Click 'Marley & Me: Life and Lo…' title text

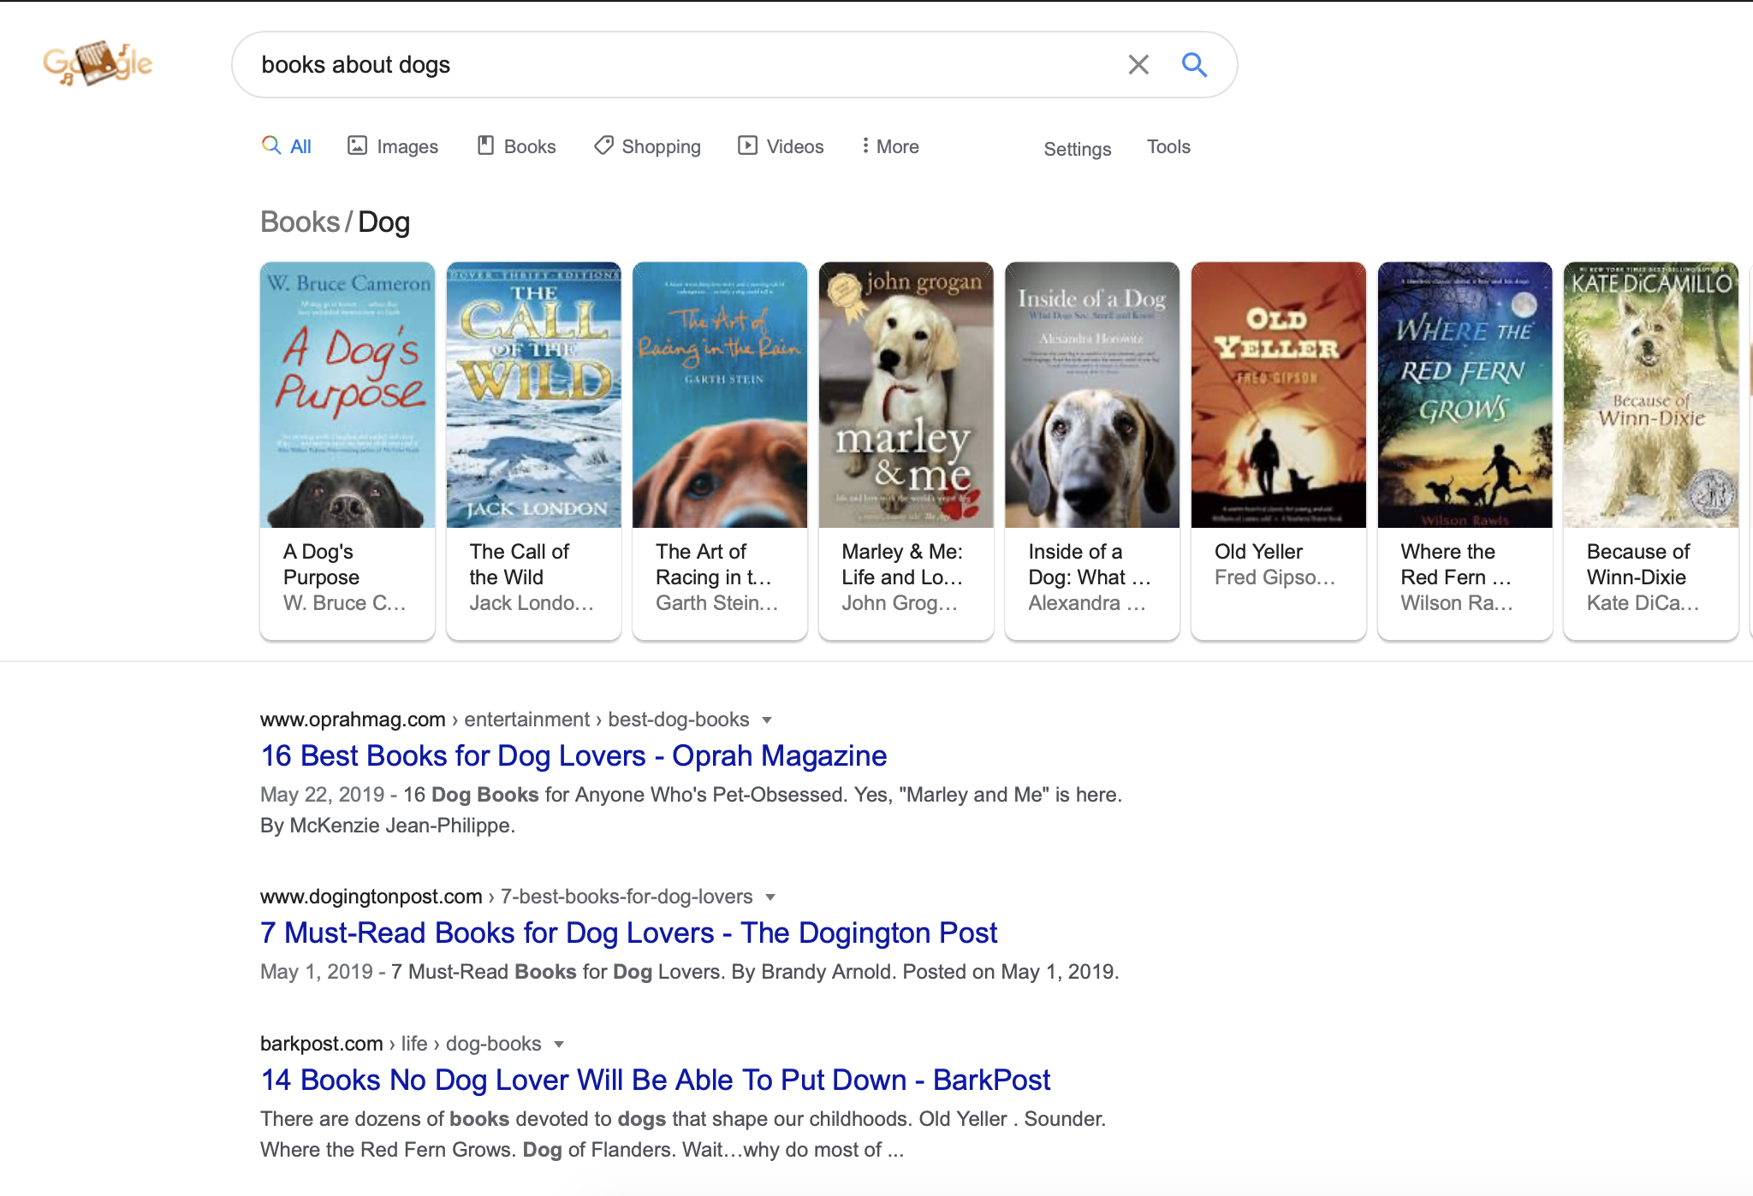[902, 565]
